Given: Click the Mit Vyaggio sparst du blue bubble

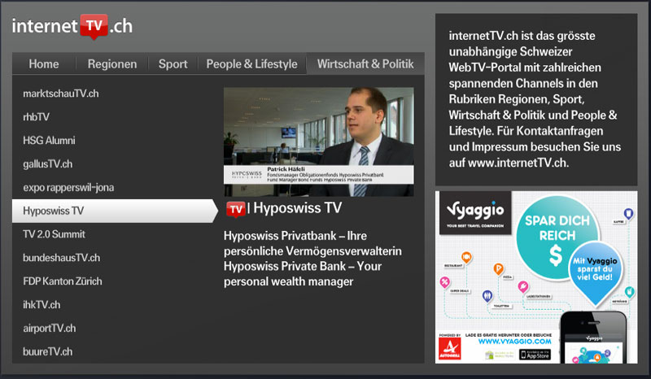Looking at the screenshot, I should tap(596, 272).
